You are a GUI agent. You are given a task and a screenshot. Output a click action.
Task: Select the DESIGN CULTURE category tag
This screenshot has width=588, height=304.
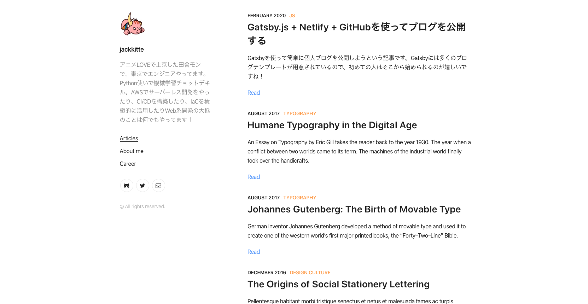point(310,273)
